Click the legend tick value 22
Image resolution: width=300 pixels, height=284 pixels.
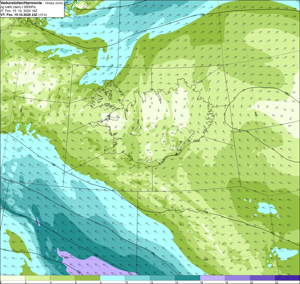pyautogui.click(x=276, y=282)
